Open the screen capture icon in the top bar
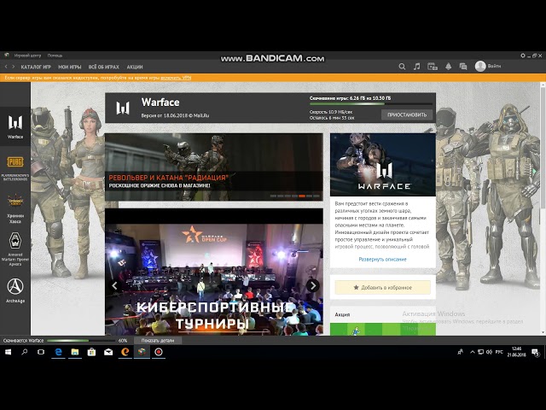Screen dimensions: 546x410 [433, 67]
